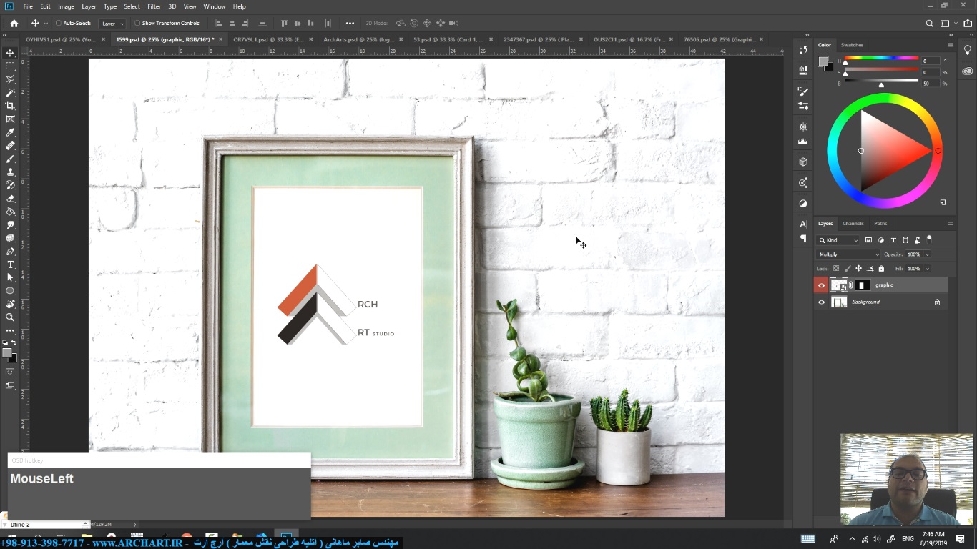This screenshot has height=549, width=977.
Task: Open the Learn lightbulb panel icon
Action: (968, 50)
